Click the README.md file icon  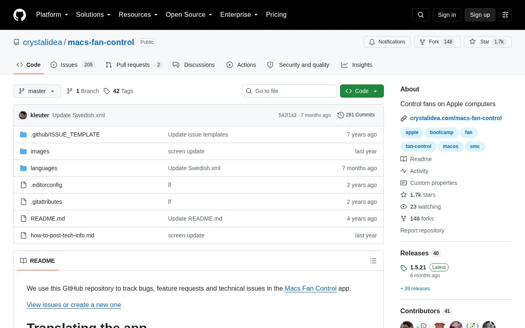(x=23, y=219)
